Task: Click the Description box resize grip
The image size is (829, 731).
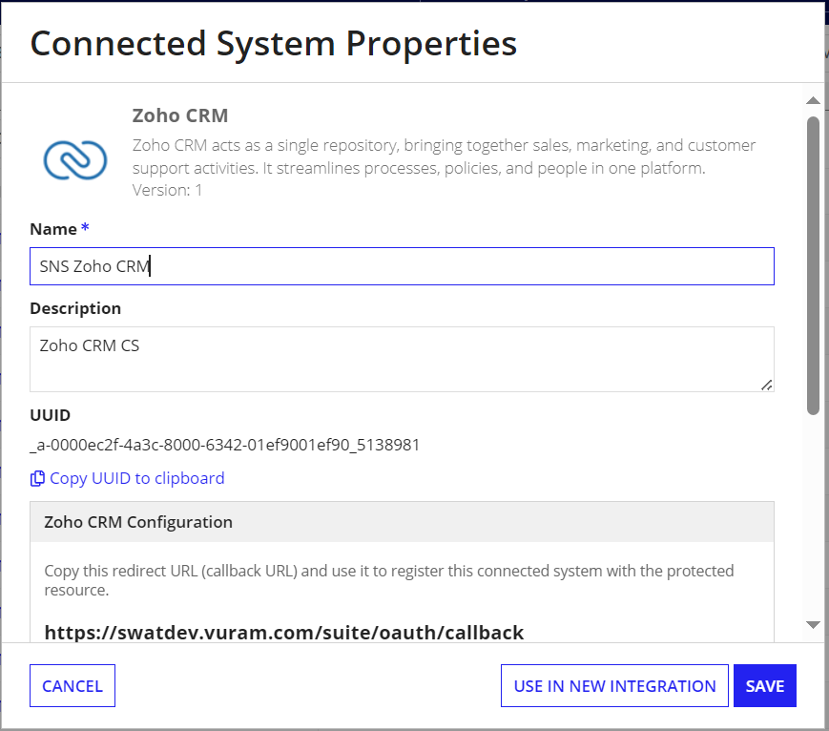Action: (766, 386)
